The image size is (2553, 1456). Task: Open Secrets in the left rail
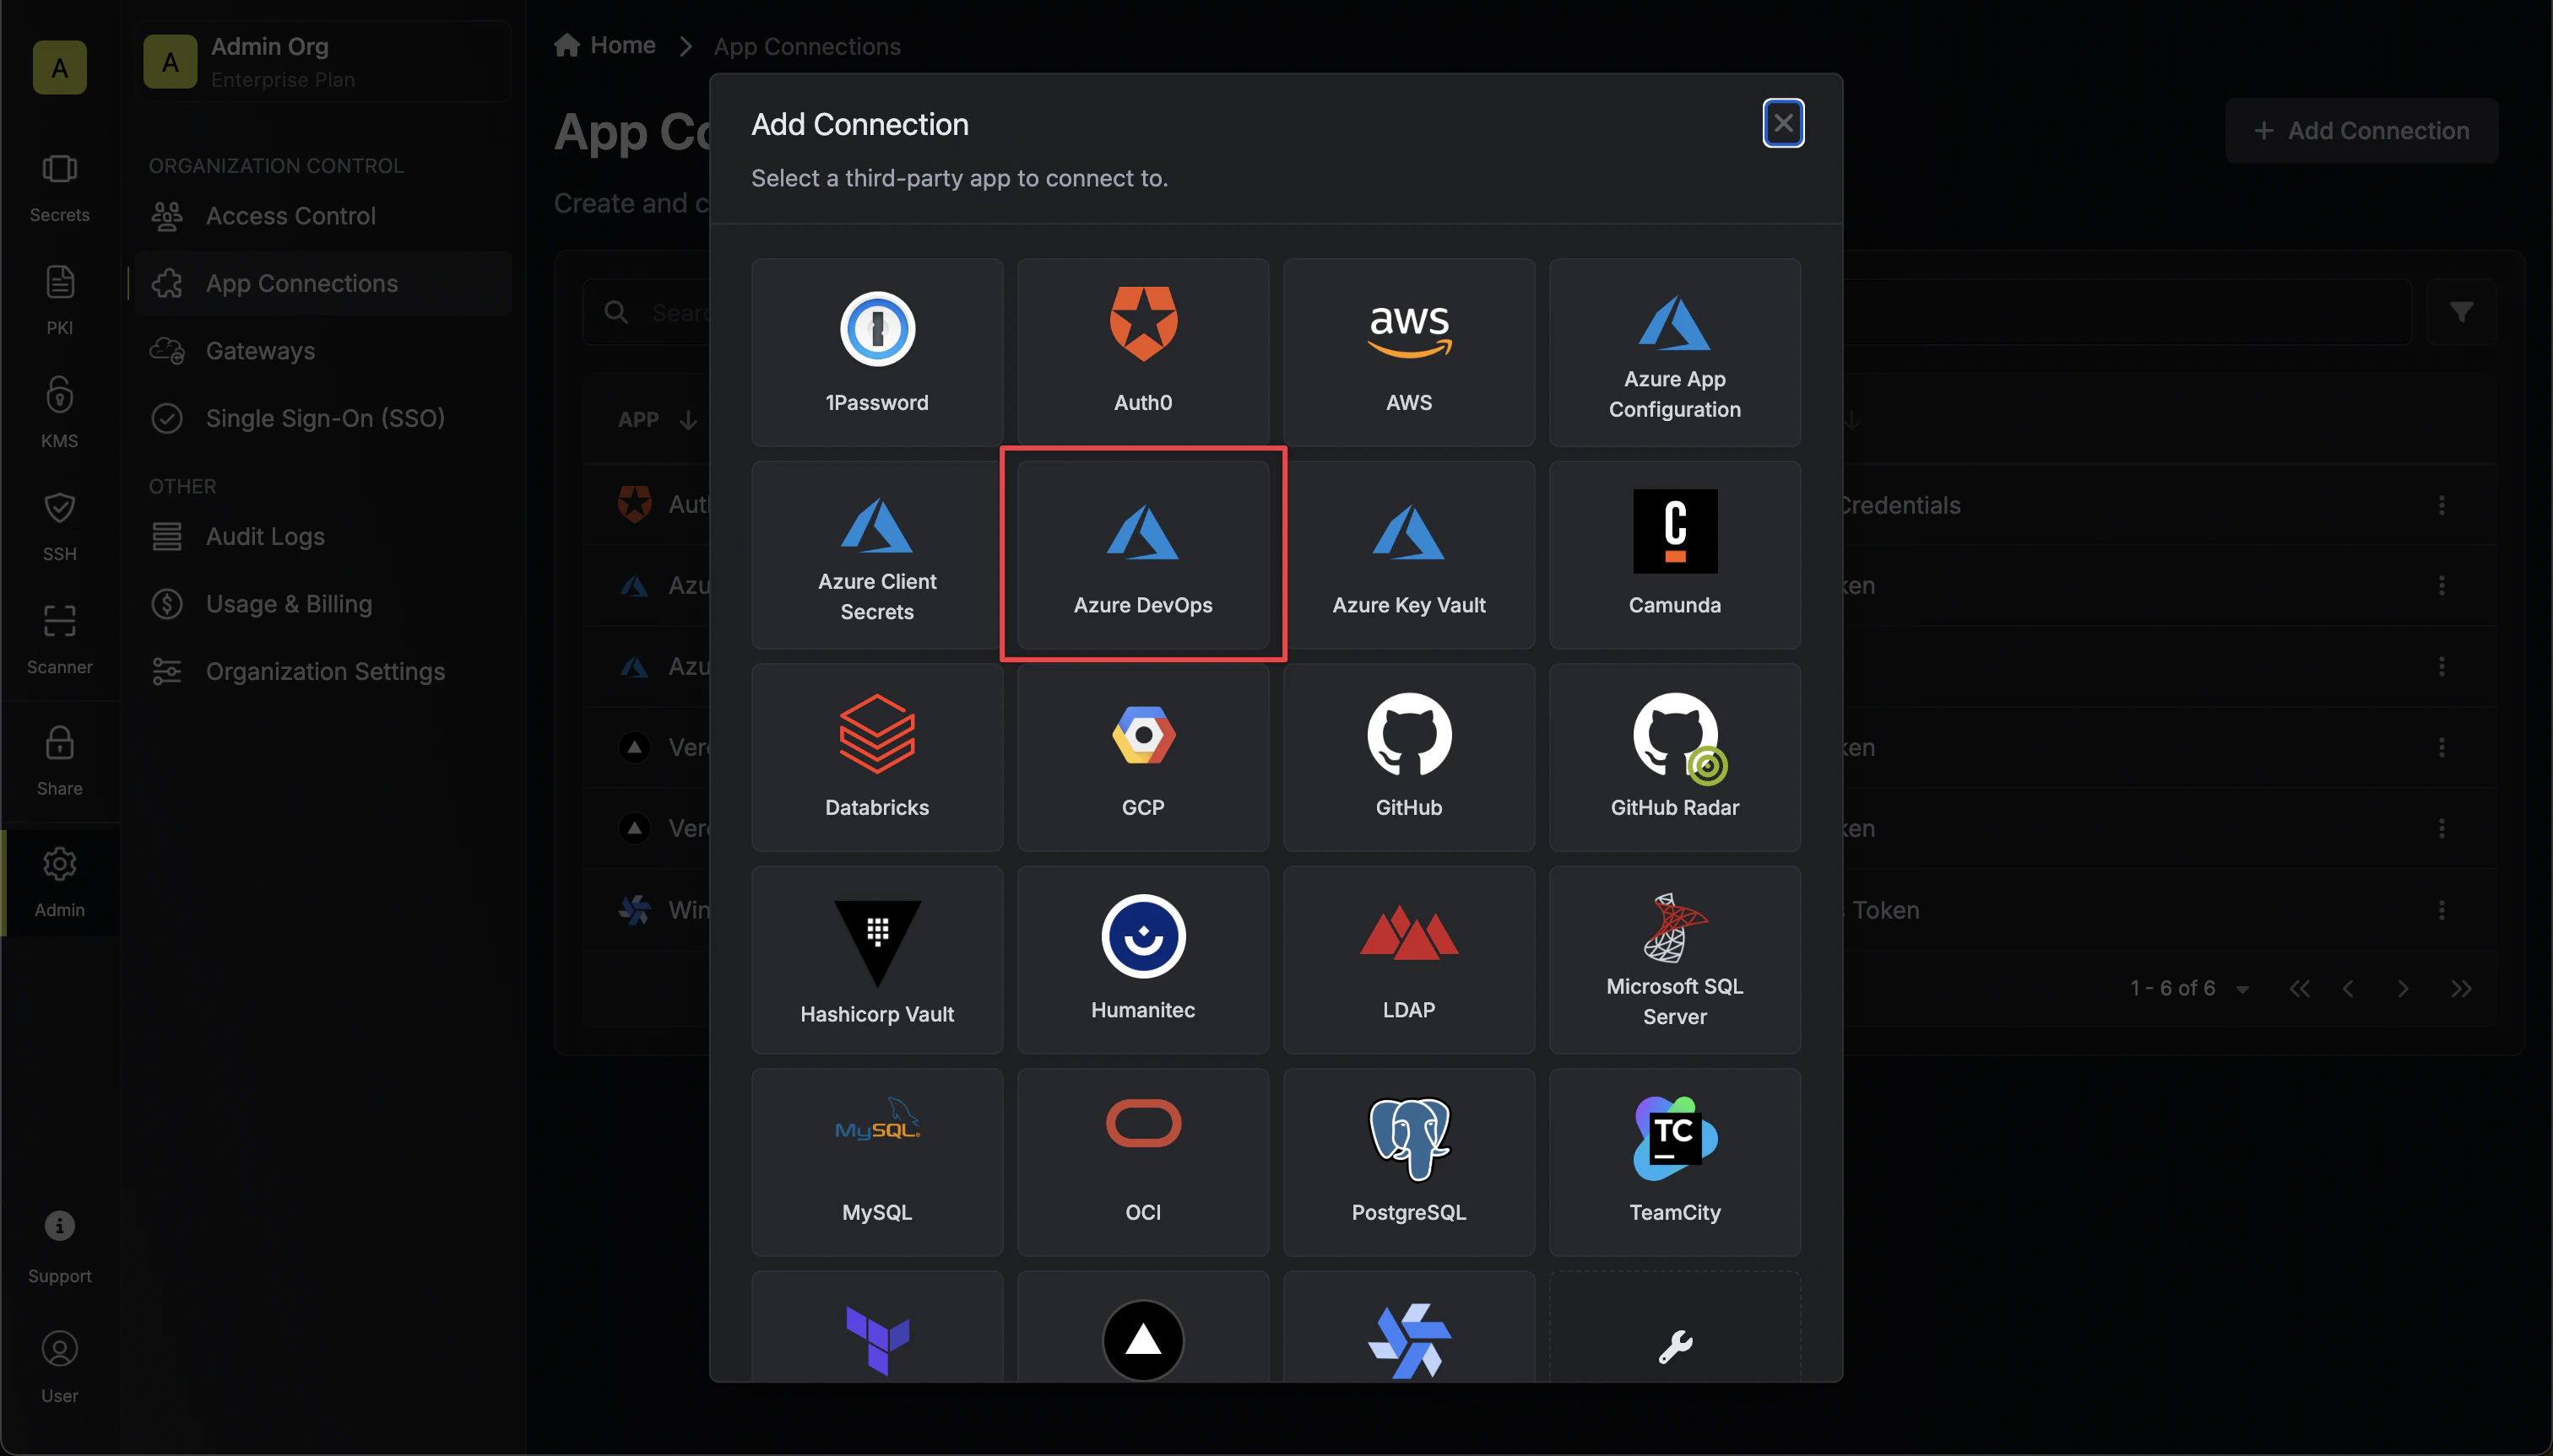(60, 188)
